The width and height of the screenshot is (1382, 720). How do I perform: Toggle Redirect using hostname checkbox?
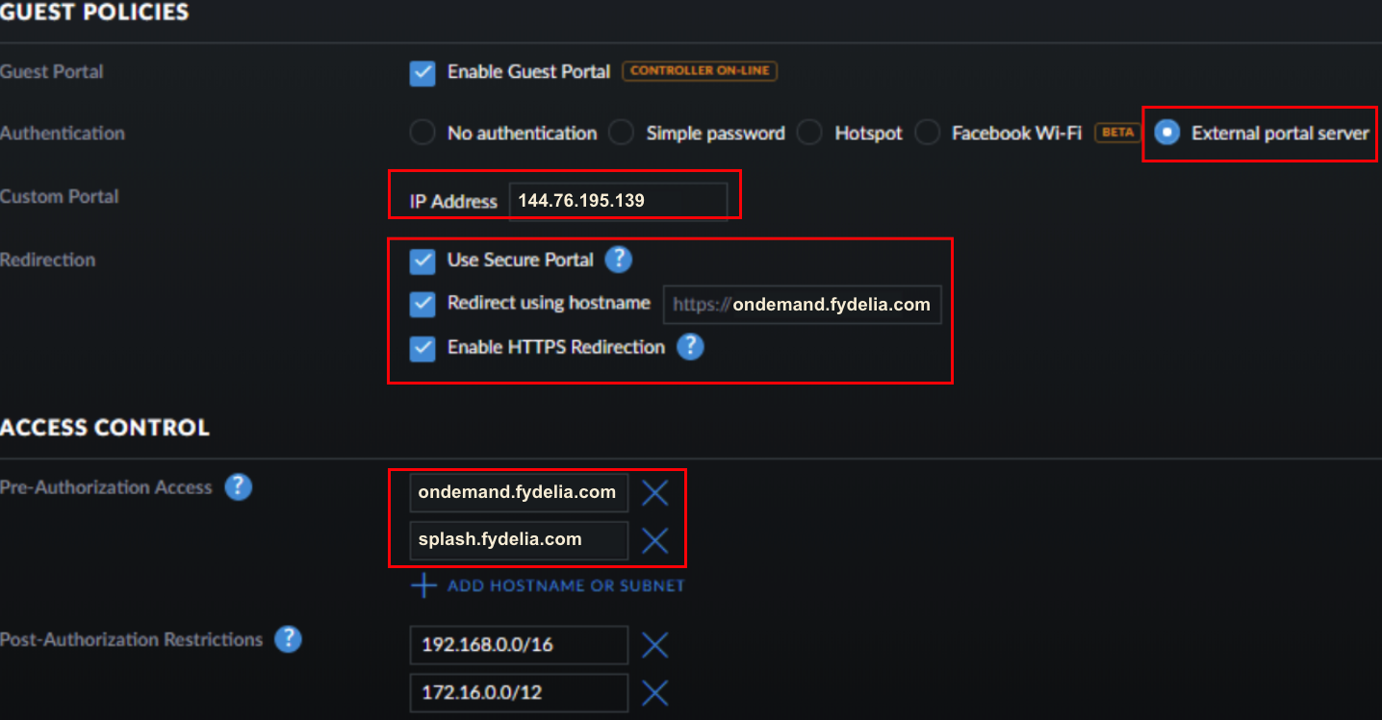click(422, 304)
